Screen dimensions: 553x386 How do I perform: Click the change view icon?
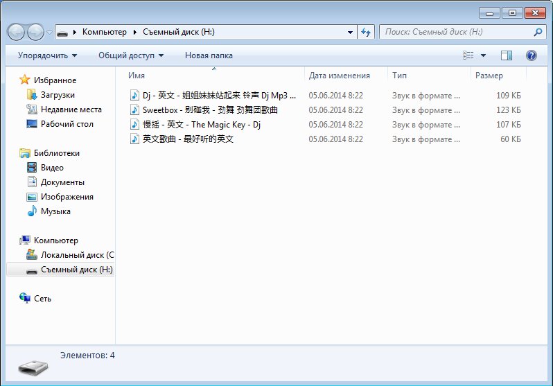click(468, 55)
